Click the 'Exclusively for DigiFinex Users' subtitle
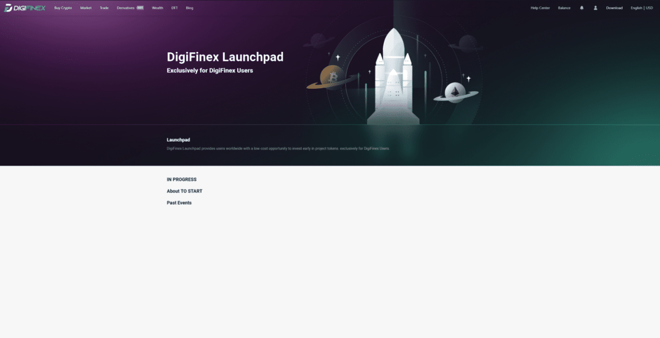 [x=210, y=71]
